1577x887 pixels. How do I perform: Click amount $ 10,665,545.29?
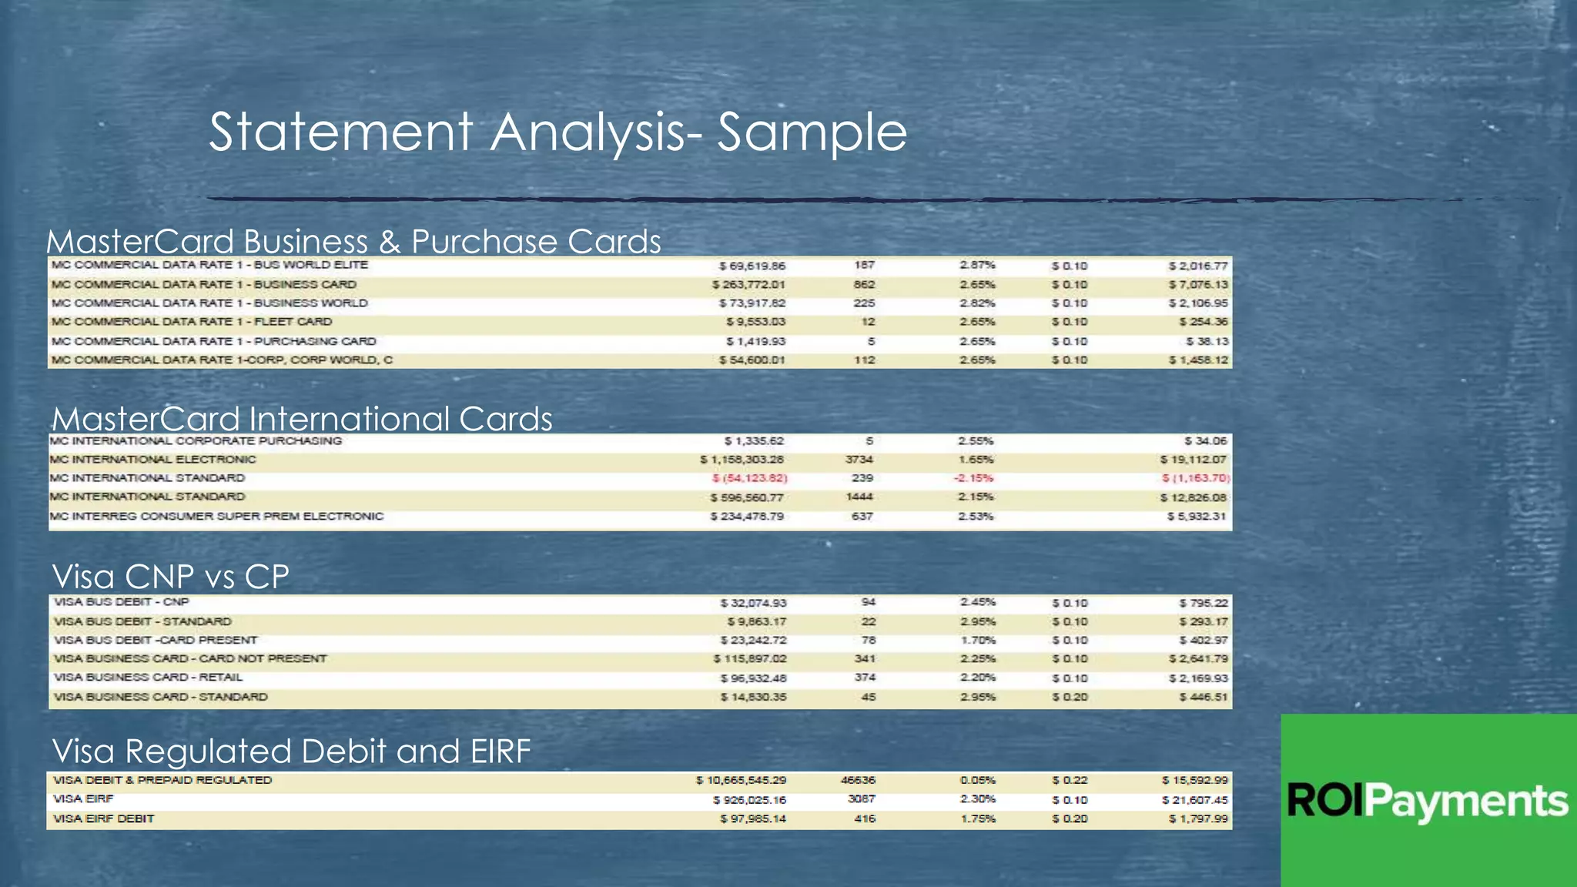coord(741,780)
